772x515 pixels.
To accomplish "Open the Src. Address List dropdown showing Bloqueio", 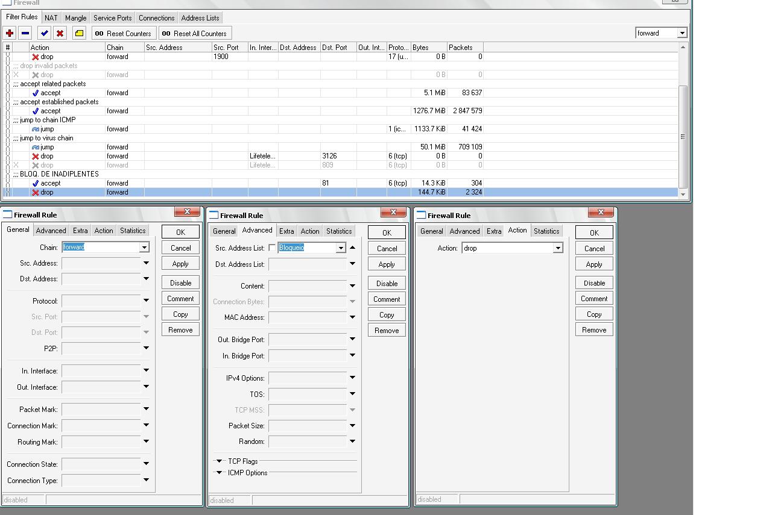I will pos(341,248).
